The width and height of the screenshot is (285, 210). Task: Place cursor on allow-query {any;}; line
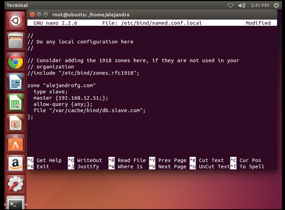(63, 104)
